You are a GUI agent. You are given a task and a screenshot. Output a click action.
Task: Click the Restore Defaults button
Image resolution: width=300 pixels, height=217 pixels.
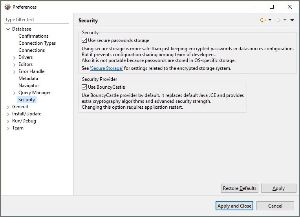pos(240,188)
